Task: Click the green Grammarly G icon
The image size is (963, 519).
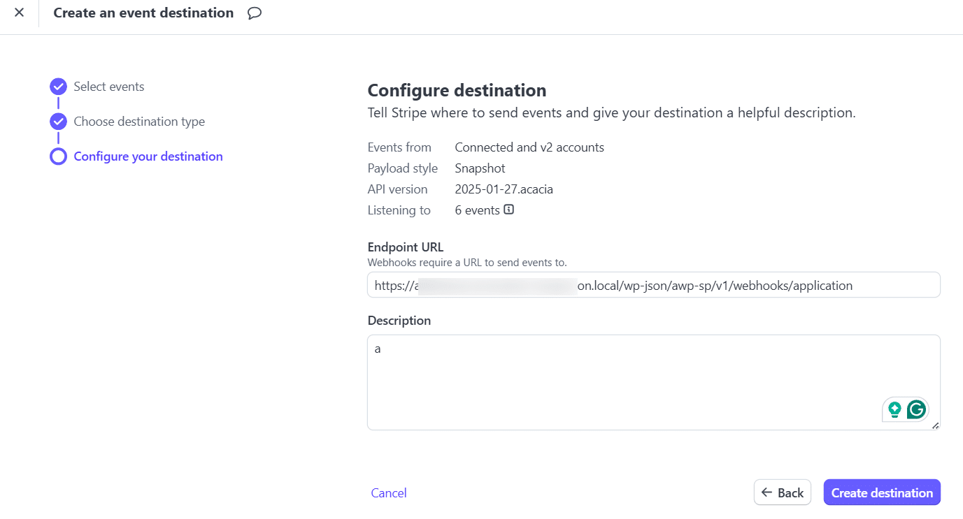Action: point(916,409)
